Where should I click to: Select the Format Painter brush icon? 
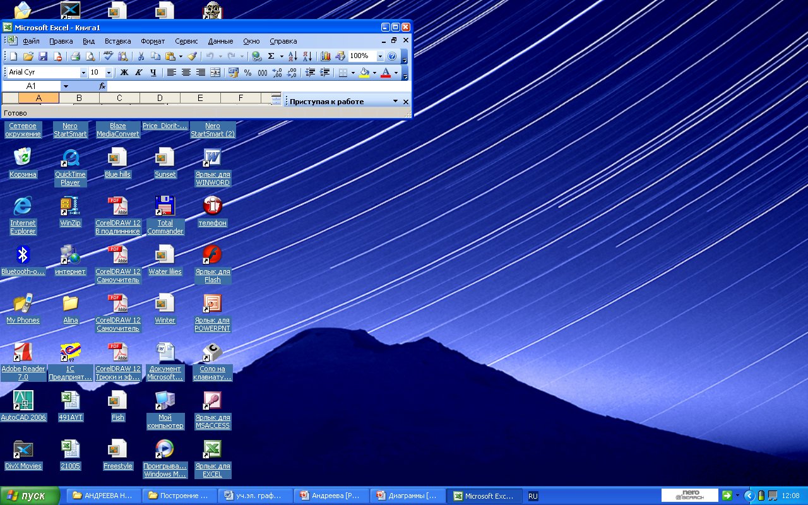point(192,56)
